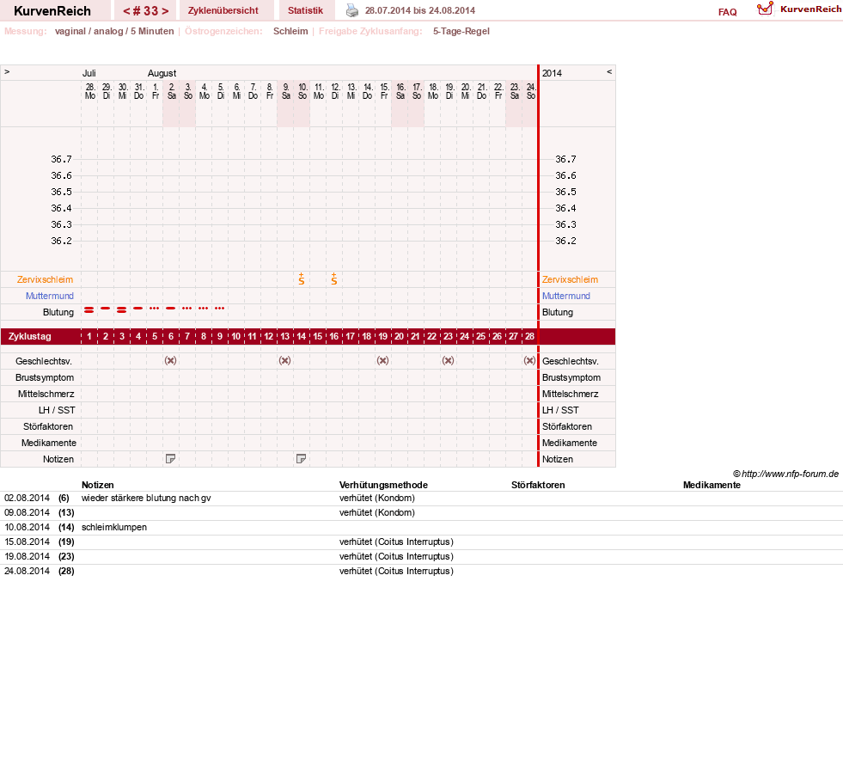
Task: Click the '5-Tage-Regel' value
Action: [461, 31]
